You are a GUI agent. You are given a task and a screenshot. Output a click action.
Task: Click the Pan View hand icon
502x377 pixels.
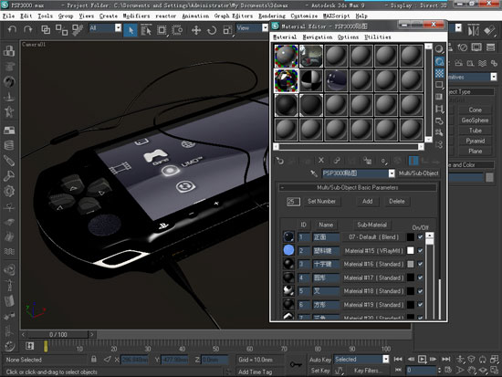point(471,371)
